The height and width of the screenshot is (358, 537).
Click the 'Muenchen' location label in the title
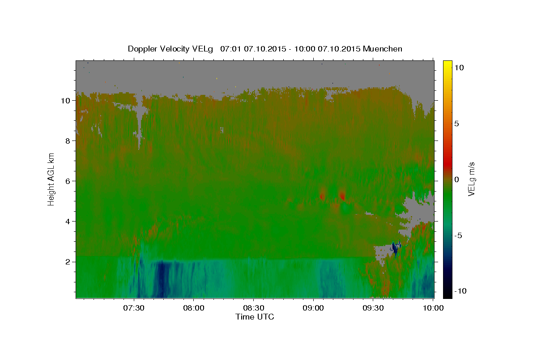pos(383,48)
